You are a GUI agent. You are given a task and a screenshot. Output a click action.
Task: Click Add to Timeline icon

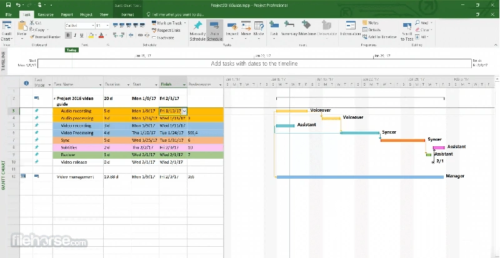(365, 37)
